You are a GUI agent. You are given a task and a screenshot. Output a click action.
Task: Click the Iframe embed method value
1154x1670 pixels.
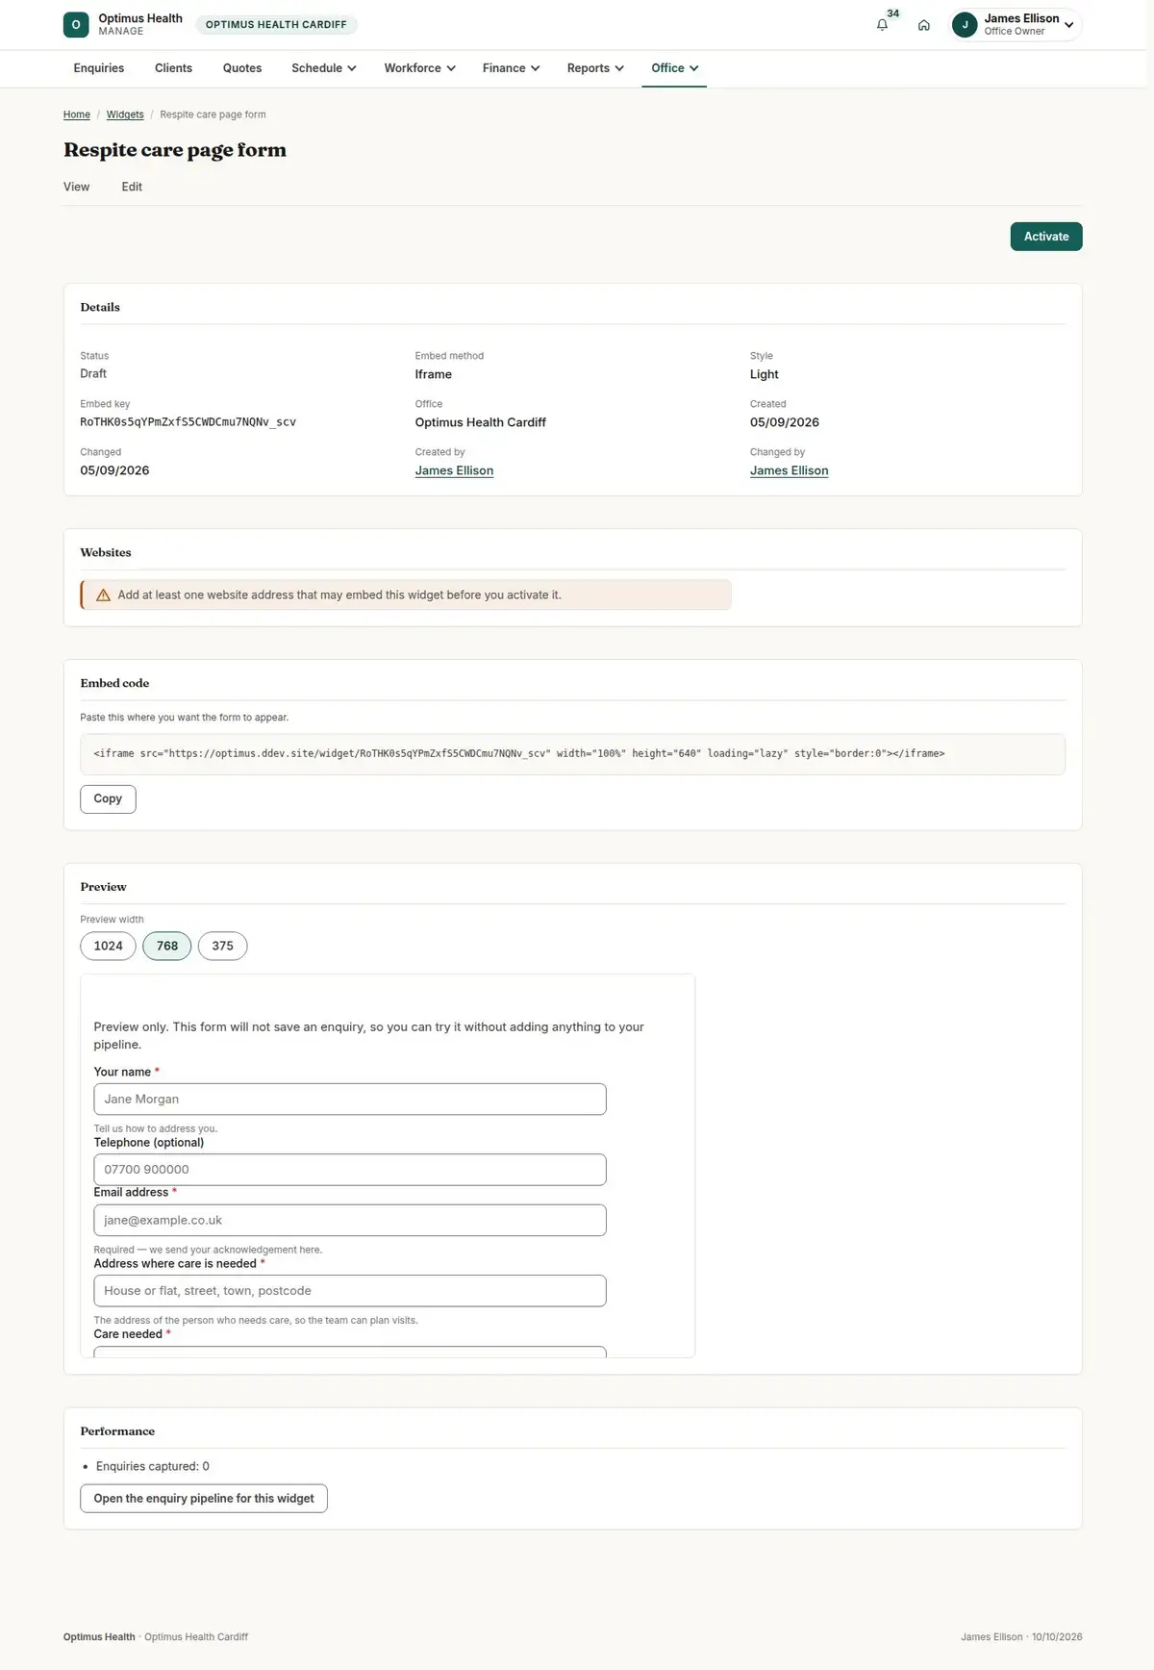[x=434, y=374]
